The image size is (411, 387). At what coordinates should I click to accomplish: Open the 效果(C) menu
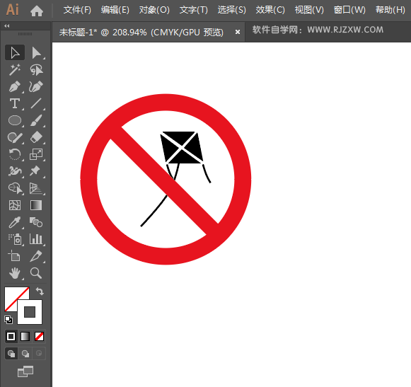point(270,10)
